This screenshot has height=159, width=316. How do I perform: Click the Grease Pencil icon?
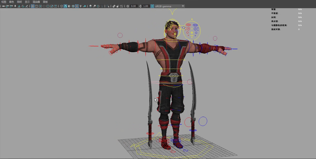pyautogui.click(x=27, y=6)
